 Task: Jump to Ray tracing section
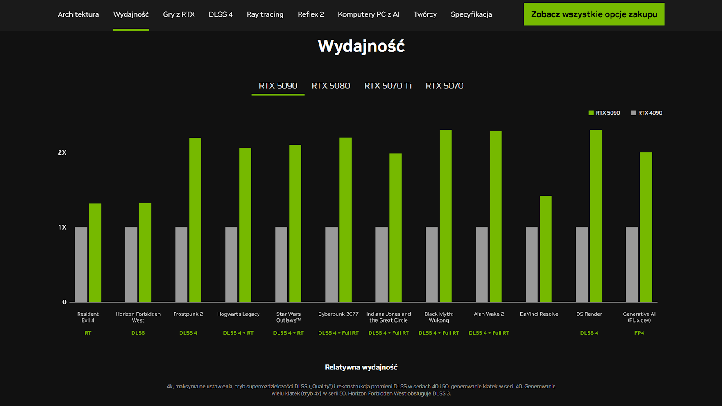[x=265, y=14]
